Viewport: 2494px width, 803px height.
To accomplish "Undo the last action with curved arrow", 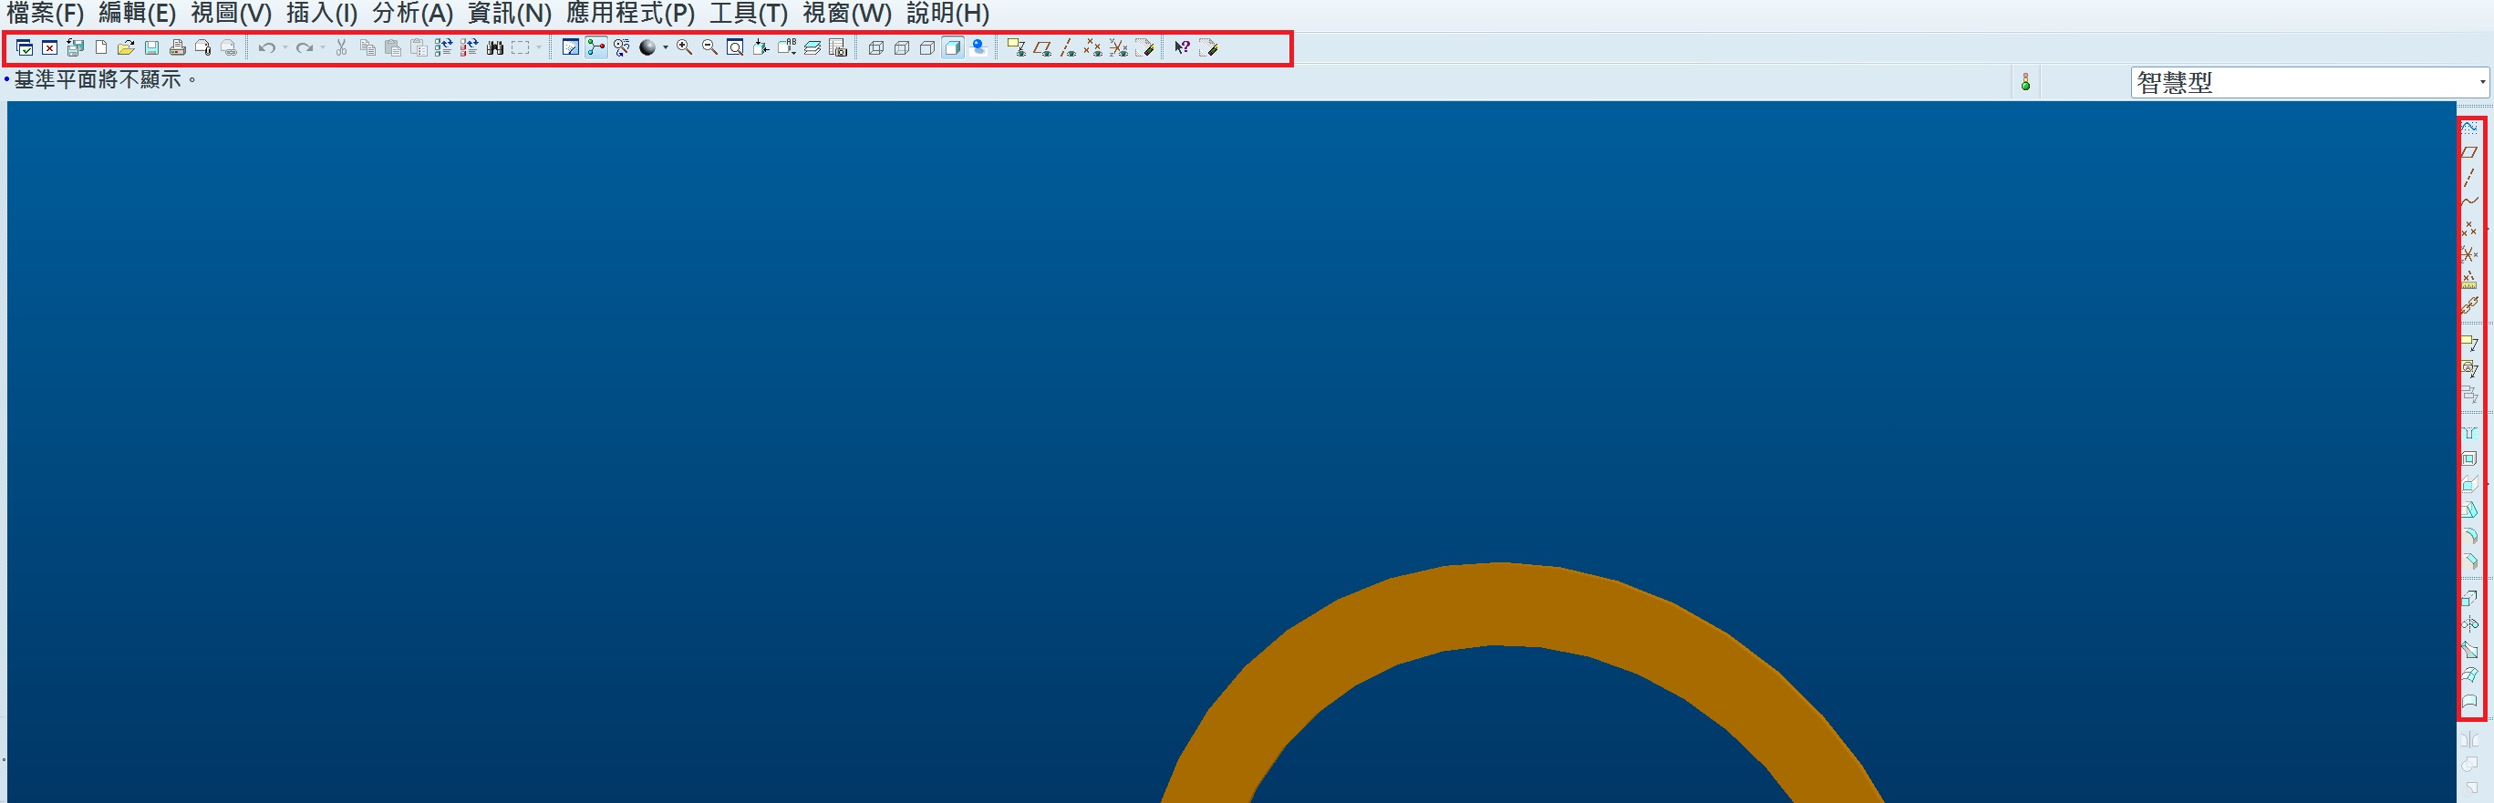I will 266,47.
